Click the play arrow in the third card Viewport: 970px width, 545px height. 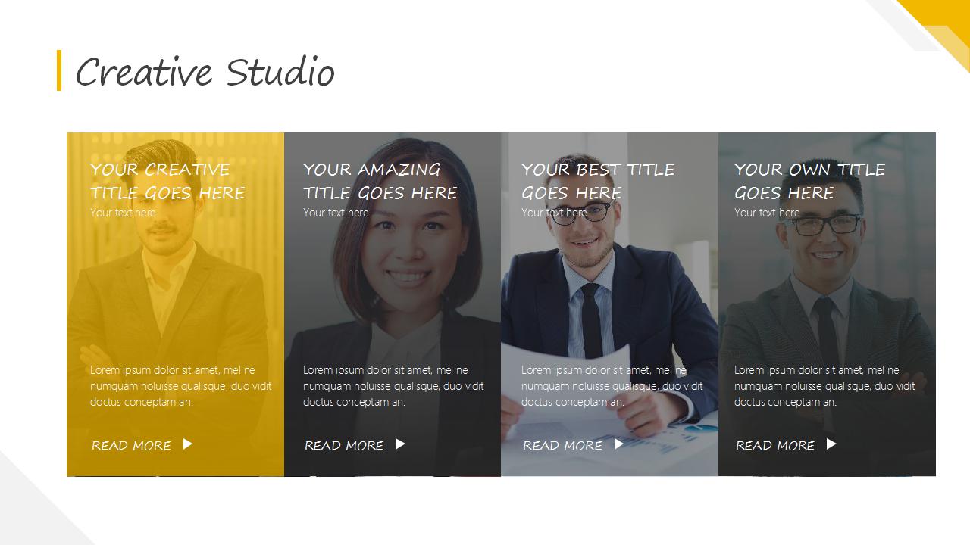coord(619,444)
